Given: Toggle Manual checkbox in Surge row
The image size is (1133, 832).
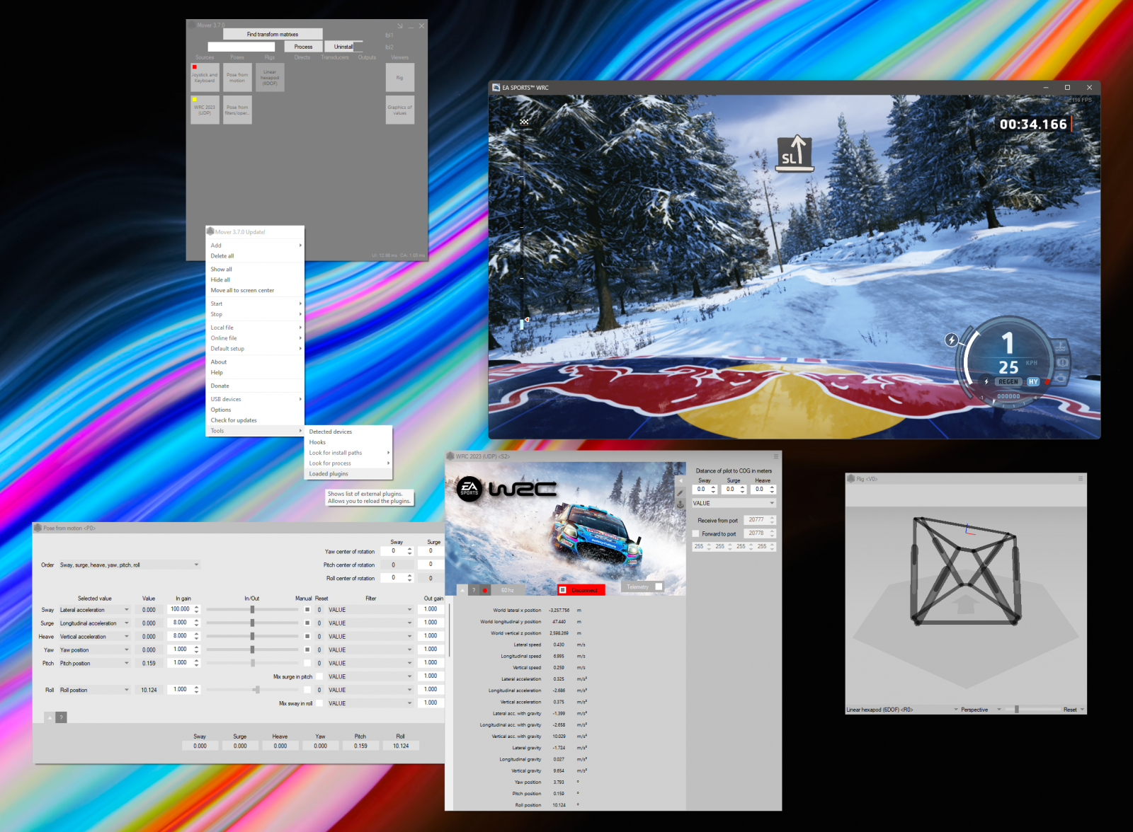Looking at the screenshot, I should click(x=307, y=623).
